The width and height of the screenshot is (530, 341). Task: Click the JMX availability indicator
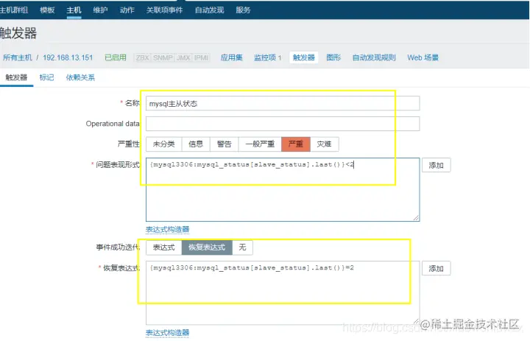[x=183, y=57]
